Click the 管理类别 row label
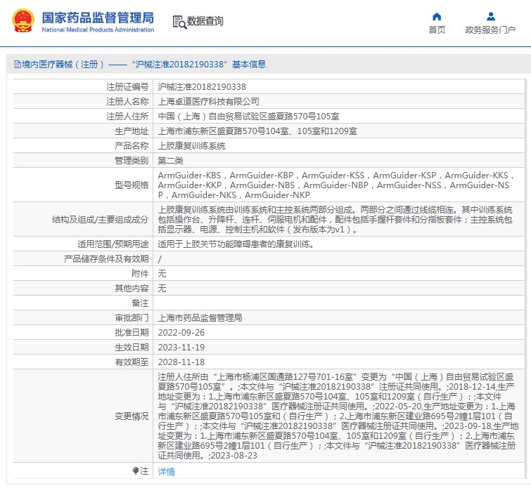The width and height of the screenshot is (531, 488). click(132, 160)
